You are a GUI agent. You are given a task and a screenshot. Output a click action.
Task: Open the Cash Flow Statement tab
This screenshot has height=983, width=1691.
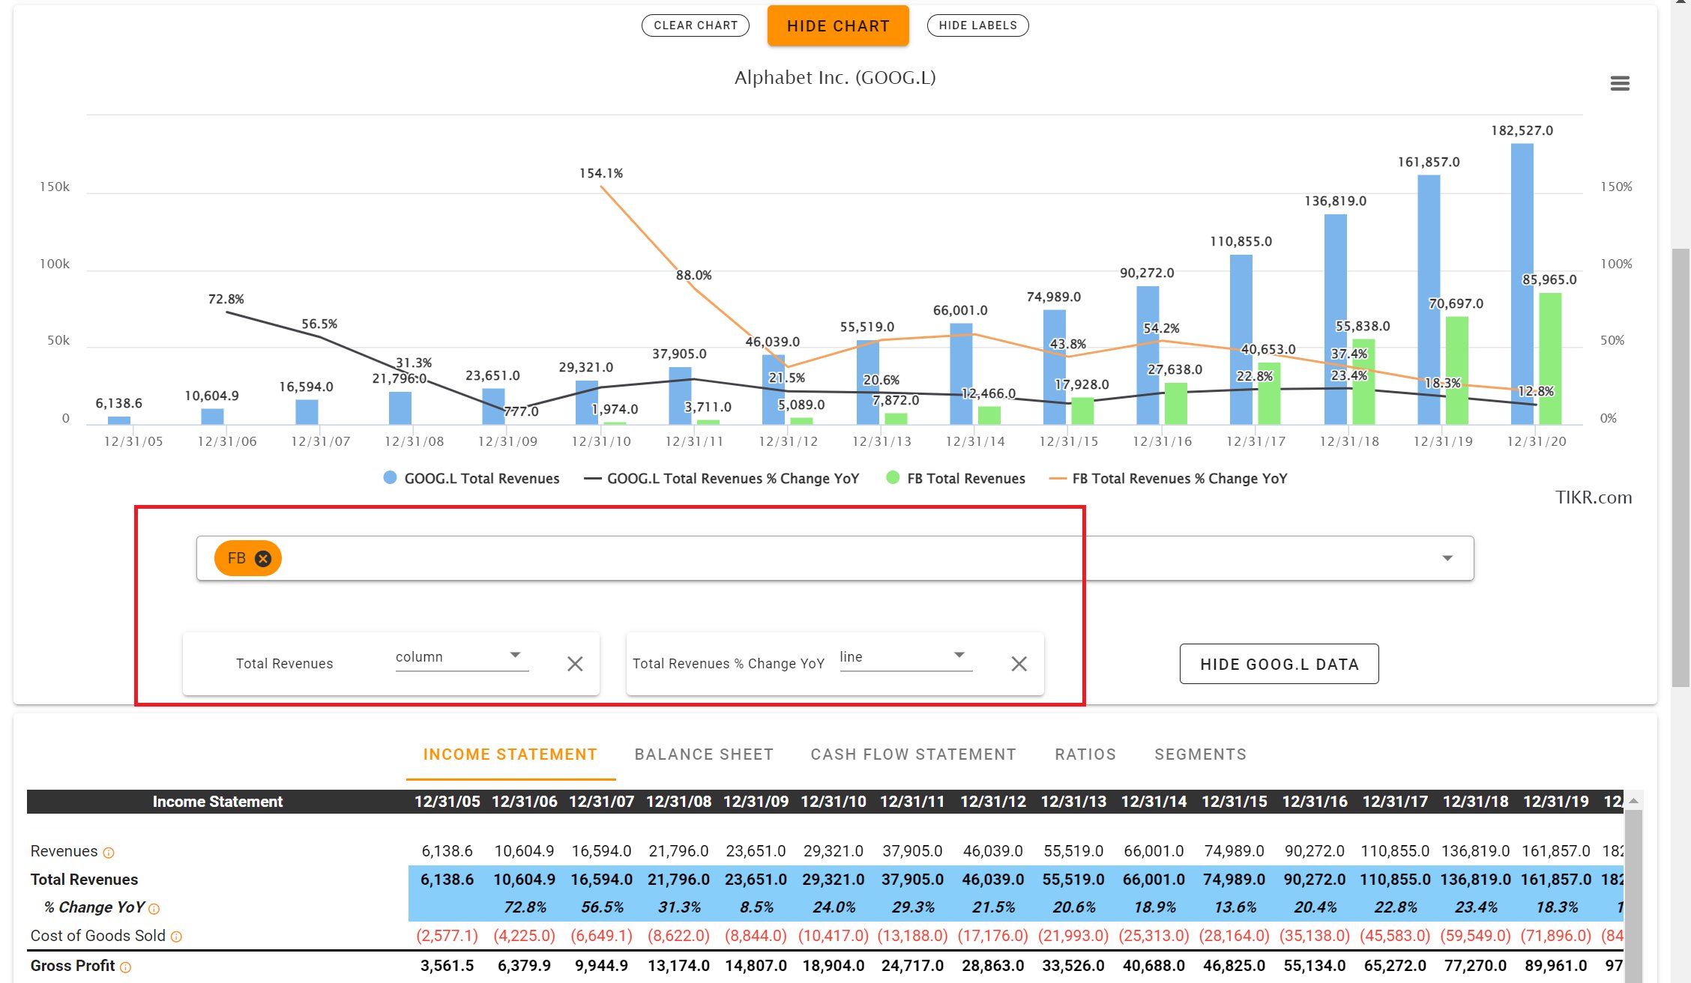pyautogui.click(x=913, y=754)
